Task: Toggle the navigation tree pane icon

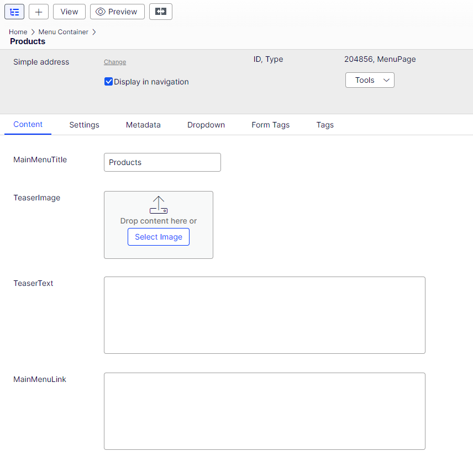Action: 14,12
